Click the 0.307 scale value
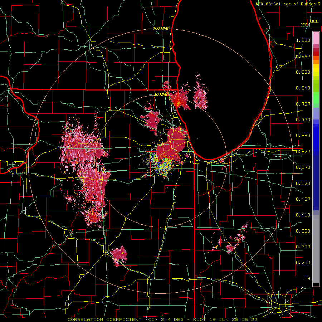 (303, 247)
